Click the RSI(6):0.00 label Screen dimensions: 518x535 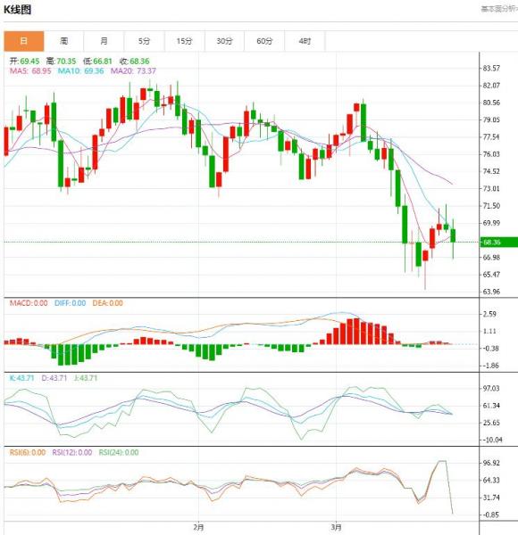pyautogui.click(x=28, y=452)
